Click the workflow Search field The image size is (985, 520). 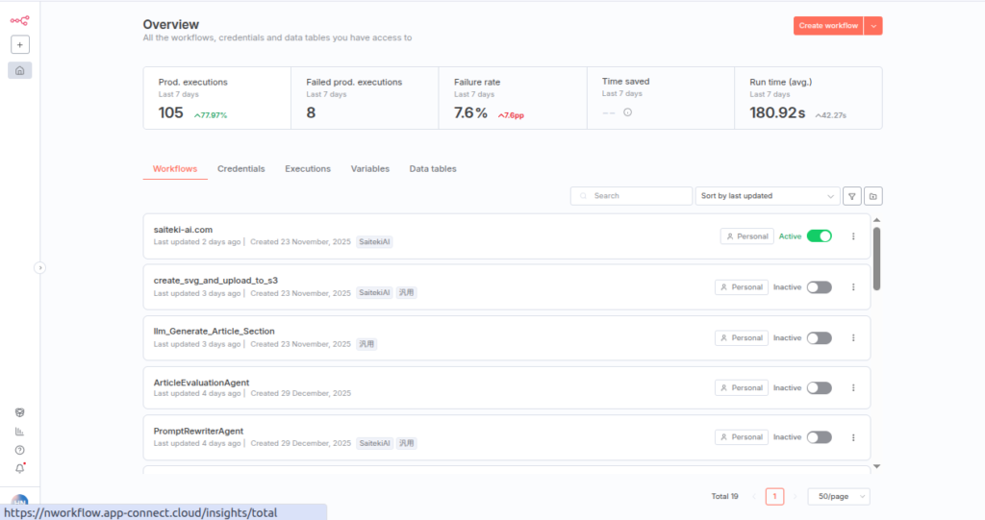tap(630, 196)
